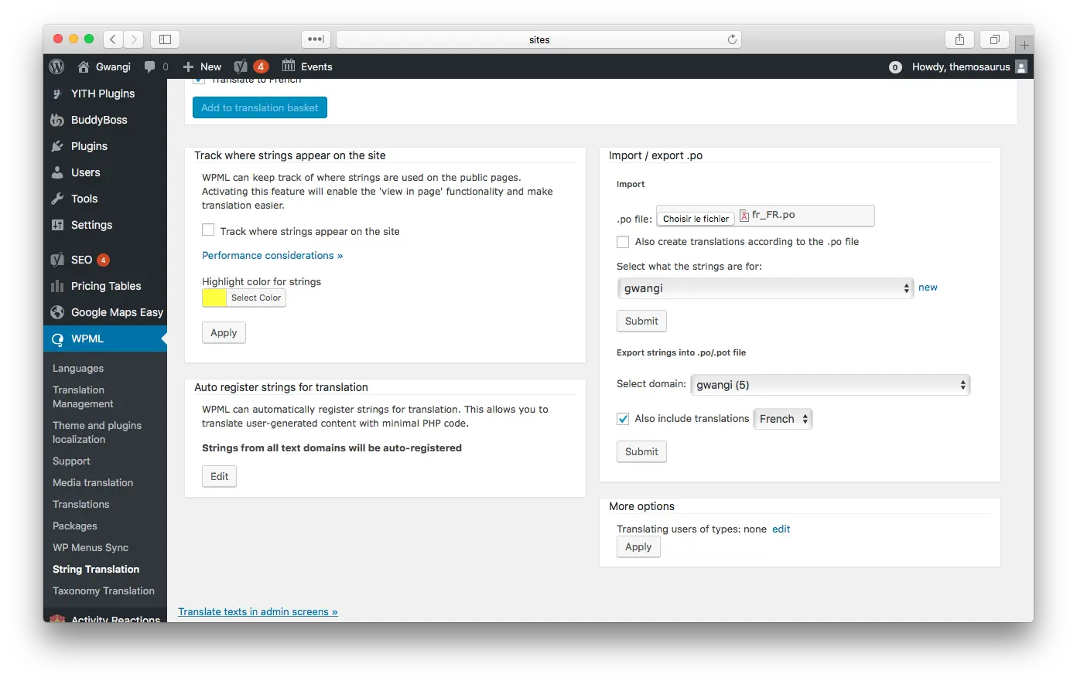1077x684 pixels.
Task: Uncheck Also include translations checkbox
Action: coord(623,419)
